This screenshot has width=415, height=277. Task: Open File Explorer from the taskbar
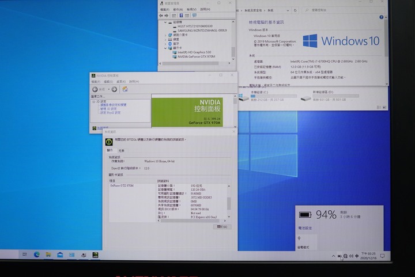coord(48,255)
